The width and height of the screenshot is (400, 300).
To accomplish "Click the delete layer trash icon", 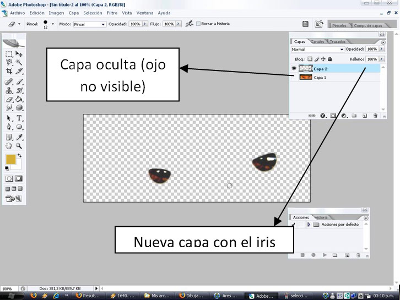I will [375, 116].
